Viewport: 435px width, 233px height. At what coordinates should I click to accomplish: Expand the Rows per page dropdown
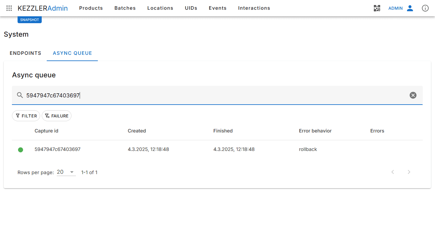pyautogui.click(x=66, y=172)
